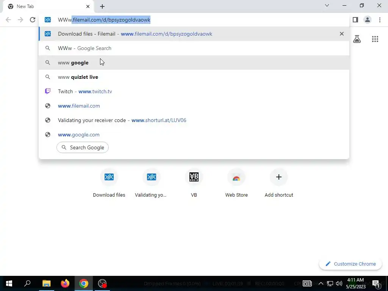This screenshot has height=291, width=388.
Task: Click the news widget tray icon
Action: 307,283
